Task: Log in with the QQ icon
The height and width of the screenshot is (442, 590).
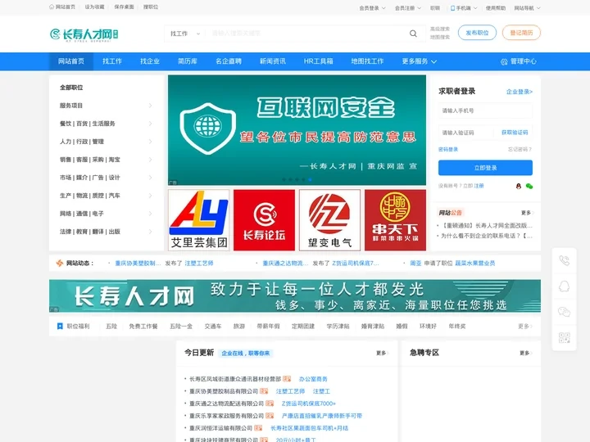Action: click(519, 186)
